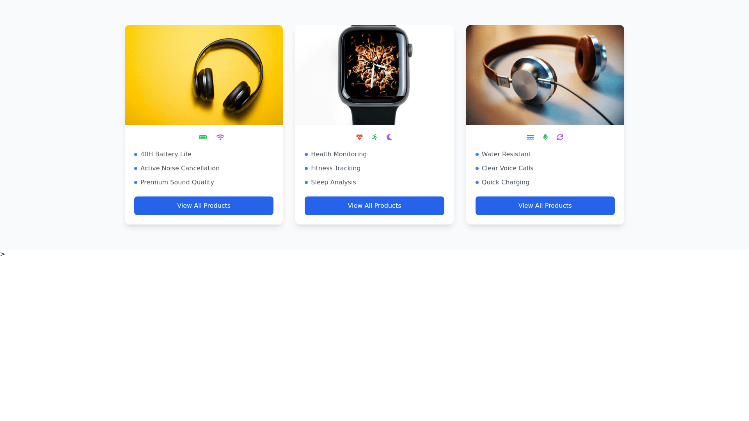Screen dimensions: 749x421
Task: Click the green microphone icon
Action: click(545, 137)
